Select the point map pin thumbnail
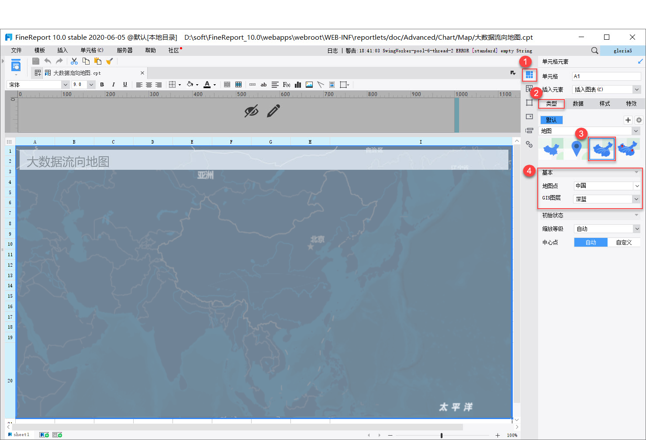This screenshot has height=440, width=646. (x=577, y=149)
